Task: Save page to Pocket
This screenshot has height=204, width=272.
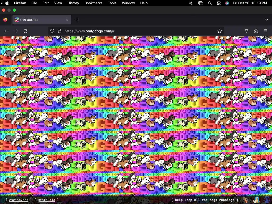Action: [x=246, y=31]
